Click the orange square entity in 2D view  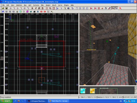[x=42, y=80]
